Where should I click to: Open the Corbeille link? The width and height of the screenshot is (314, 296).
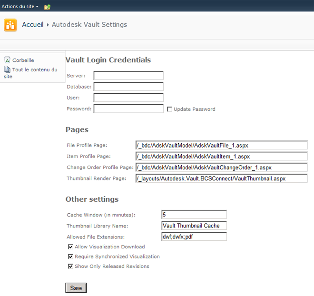(x=23, y=60)
